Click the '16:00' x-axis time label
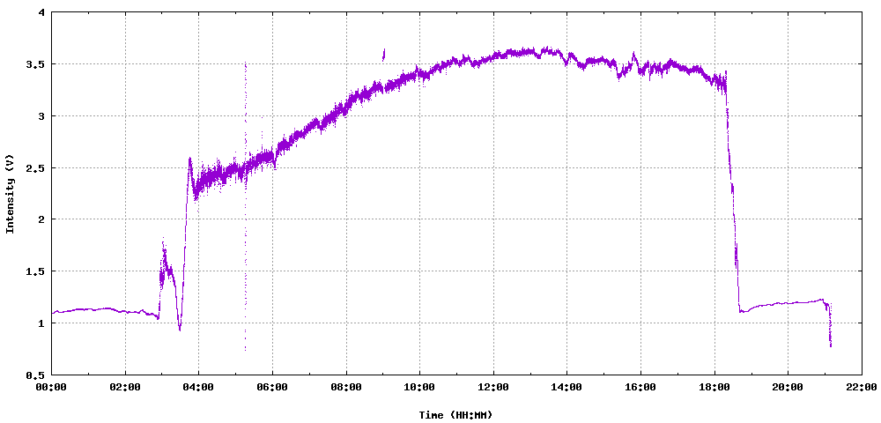 640,388
